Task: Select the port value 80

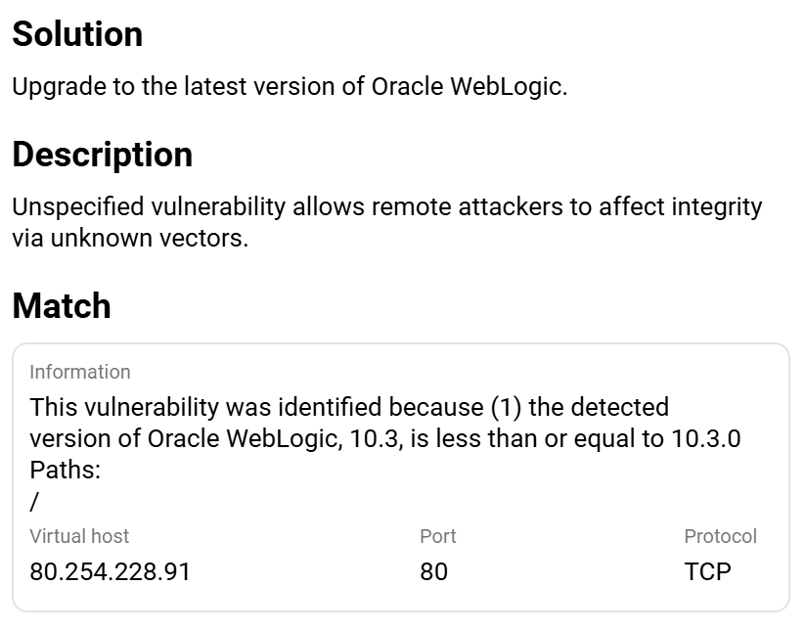Action: pos(433,571)
